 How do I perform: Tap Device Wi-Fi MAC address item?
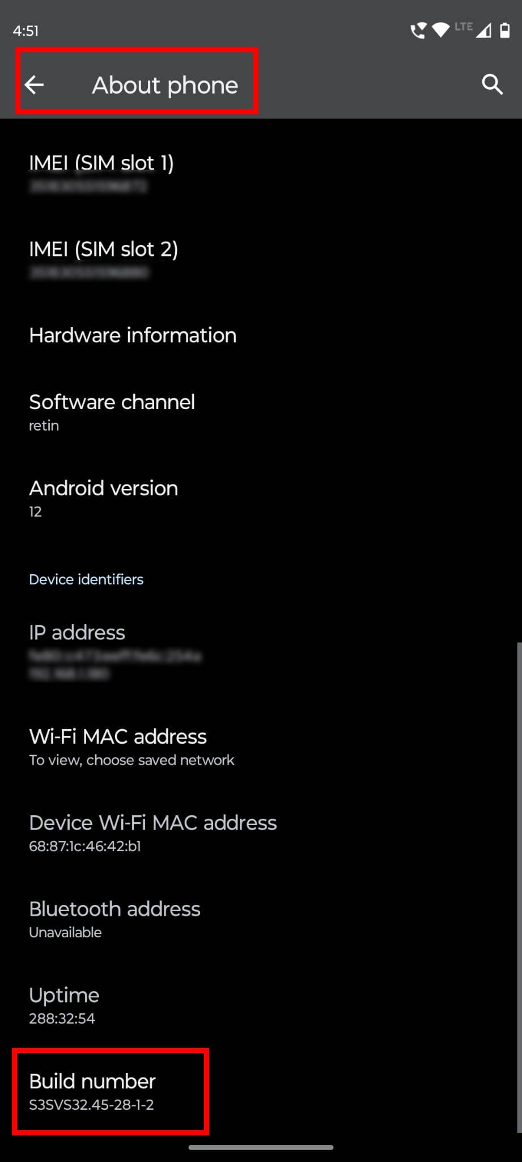[x=261, y=833]
